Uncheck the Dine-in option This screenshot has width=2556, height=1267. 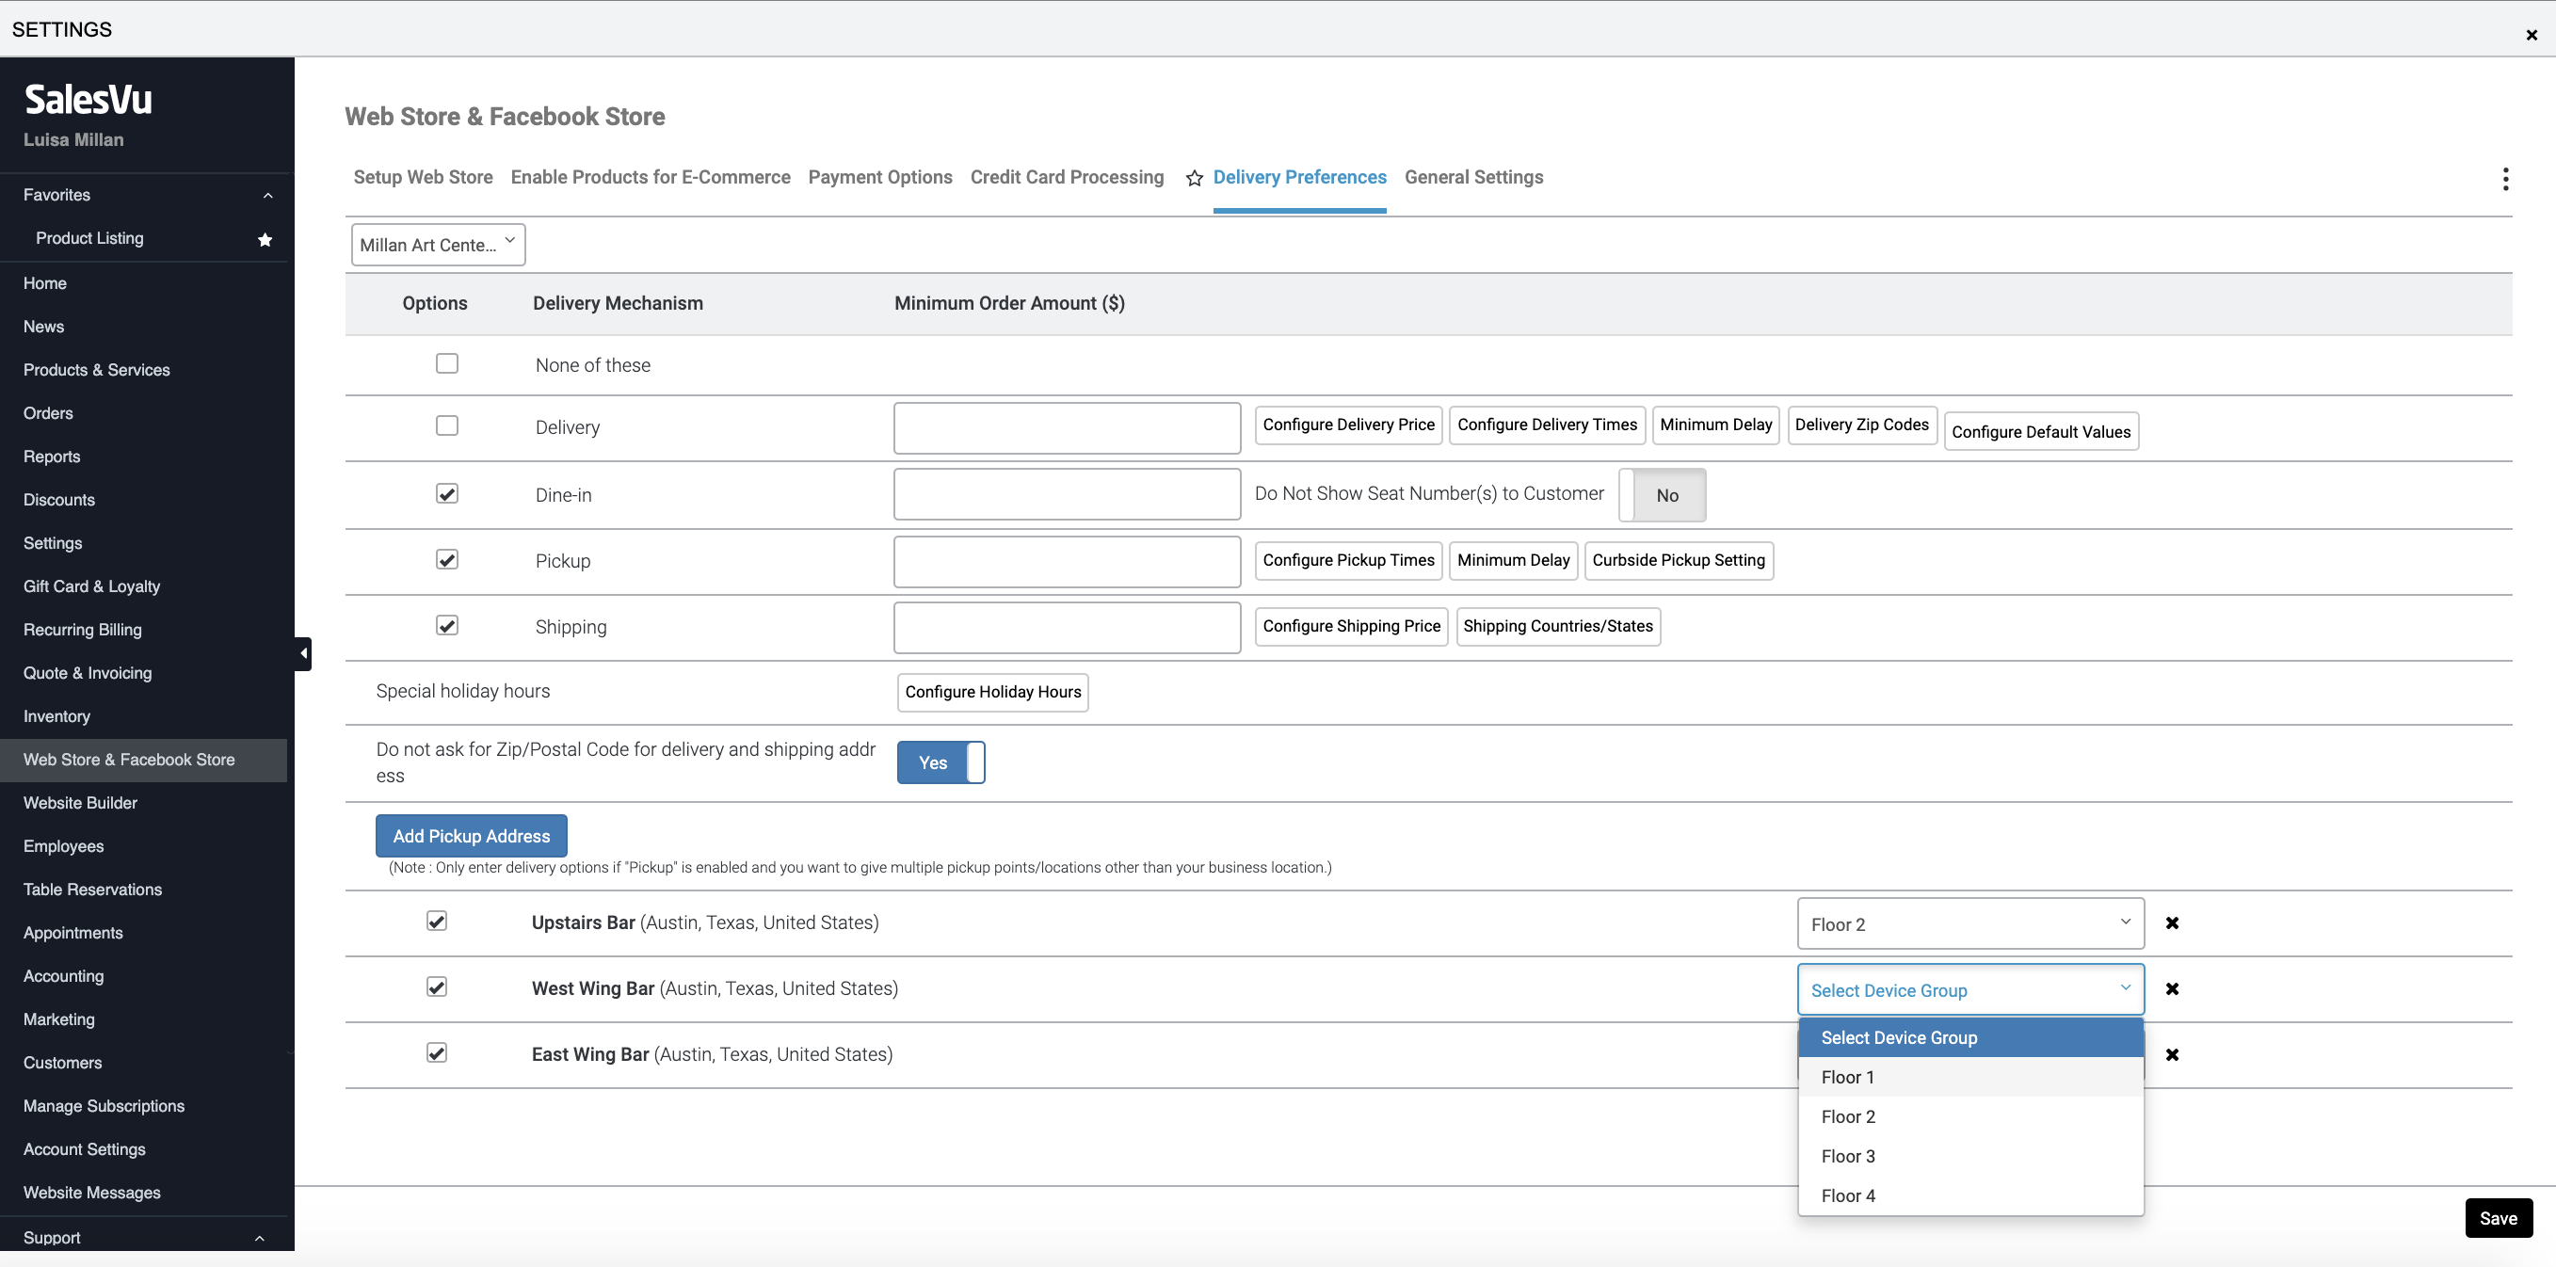coord(446,493)
